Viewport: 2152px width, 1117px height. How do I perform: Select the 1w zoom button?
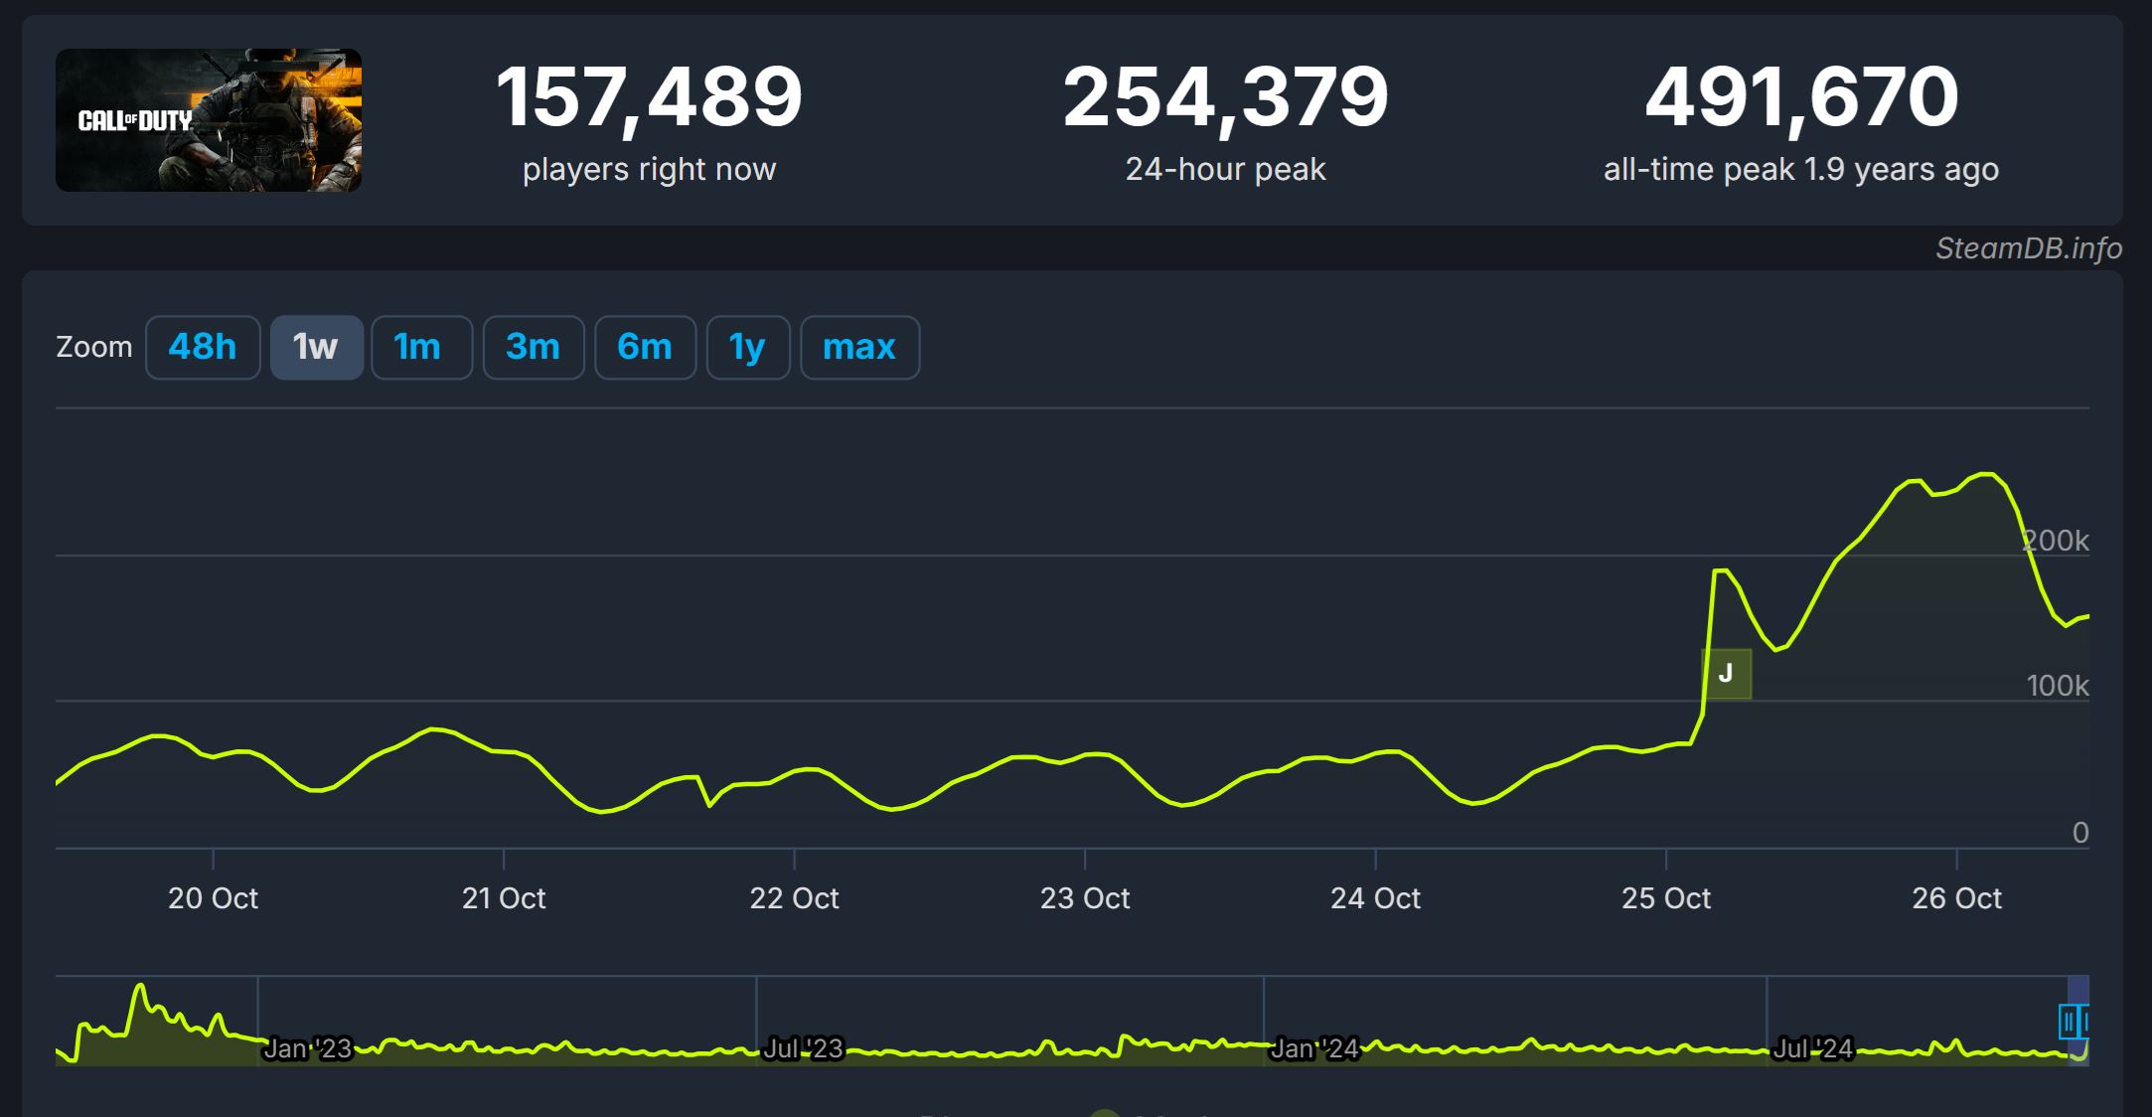(x=316, y=347)
